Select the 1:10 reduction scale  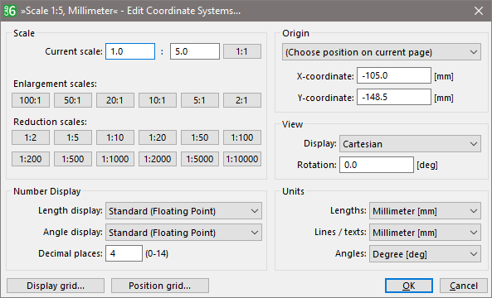coord(115,137)
